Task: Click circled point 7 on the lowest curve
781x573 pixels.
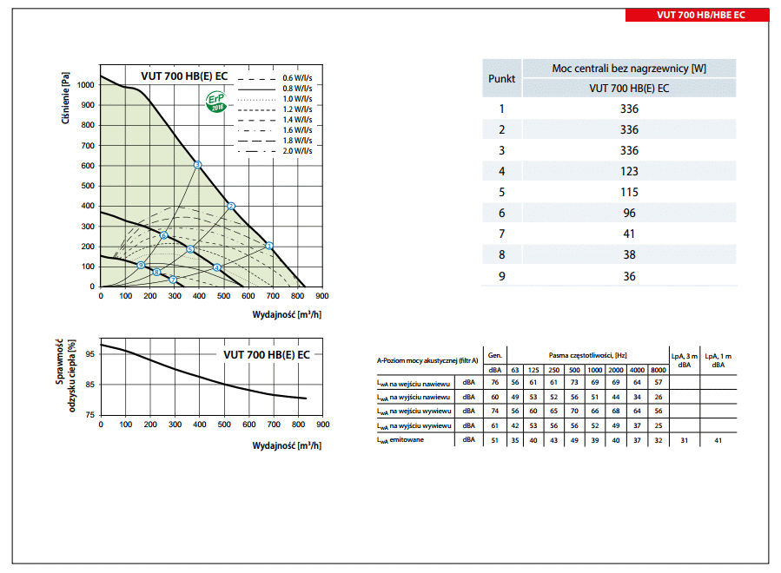Action: pos(173,279)
